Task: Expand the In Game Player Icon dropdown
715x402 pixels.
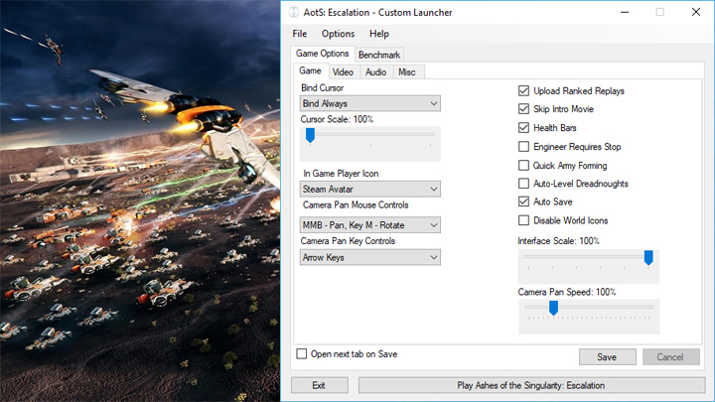Action: click(x=369, y=190)
